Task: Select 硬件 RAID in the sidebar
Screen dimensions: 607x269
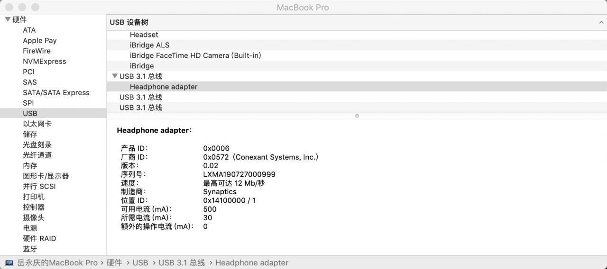Action: pyautogui.click(x=39, y=238)
